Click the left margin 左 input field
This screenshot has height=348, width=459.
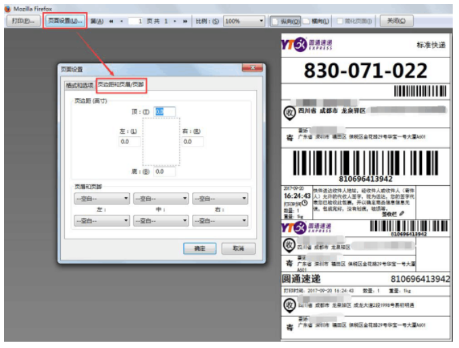130,142
